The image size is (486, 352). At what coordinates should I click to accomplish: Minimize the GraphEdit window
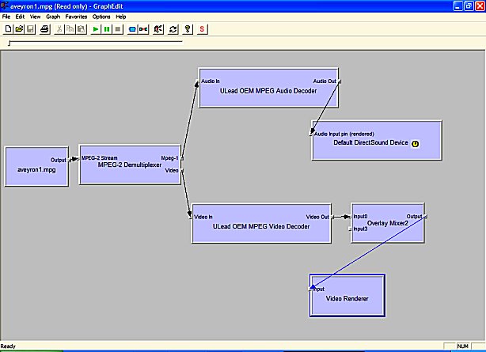[458, 6]
